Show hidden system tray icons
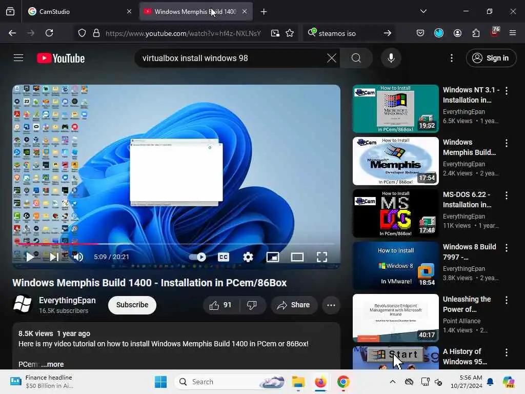Image resolution: width=525 pixels, height=394 pixels. [x=393, y=382]
